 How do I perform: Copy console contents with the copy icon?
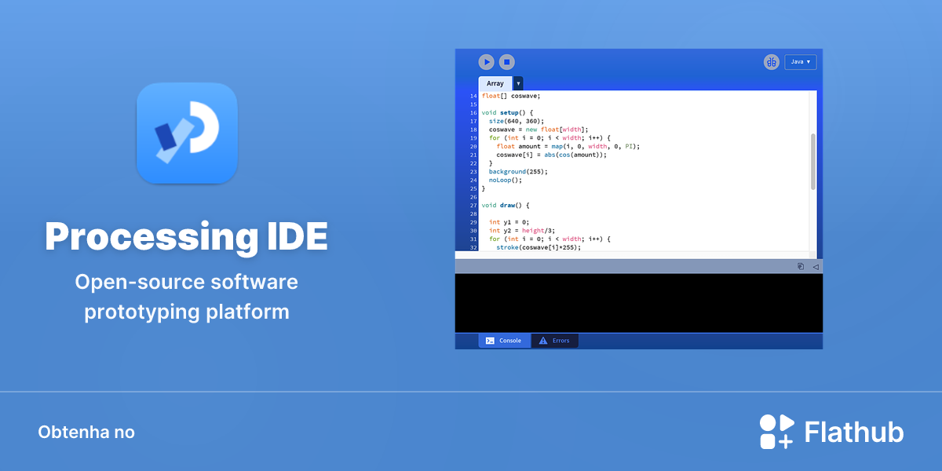coord(801,266)
